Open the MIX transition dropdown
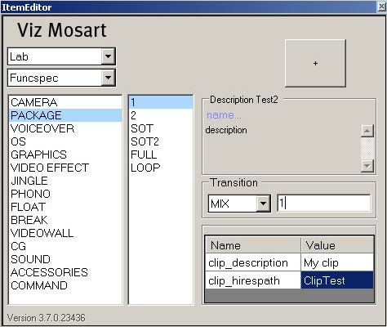 pyautogui.click(x=263, y=204)
